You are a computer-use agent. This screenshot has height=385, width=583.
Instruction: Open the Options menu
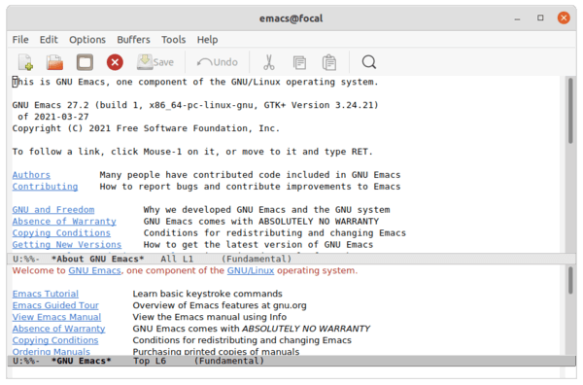tap(87, 40)
